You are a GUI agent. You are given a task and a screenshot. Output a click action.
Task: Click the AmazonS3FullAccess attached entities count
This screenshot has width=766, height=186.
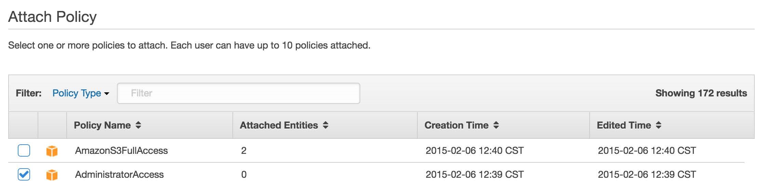pos(244,150)
